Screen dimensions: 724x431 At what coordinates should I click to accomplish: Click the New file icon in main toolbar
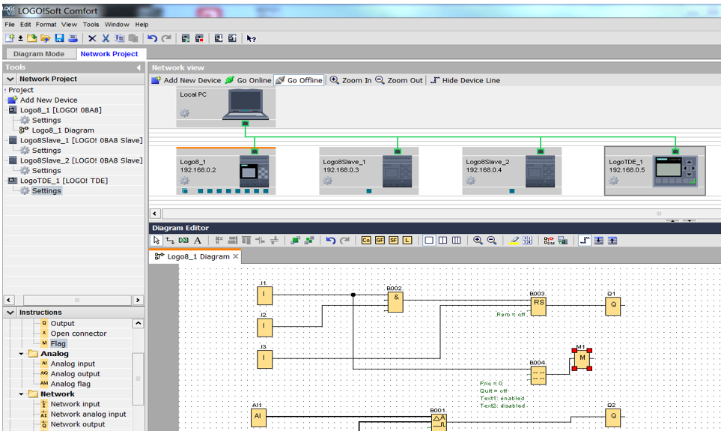(9, 38)
